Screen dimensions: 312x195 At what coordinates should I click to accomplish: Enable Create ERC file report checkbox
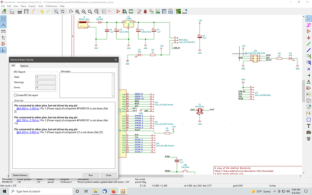(15, 95)
